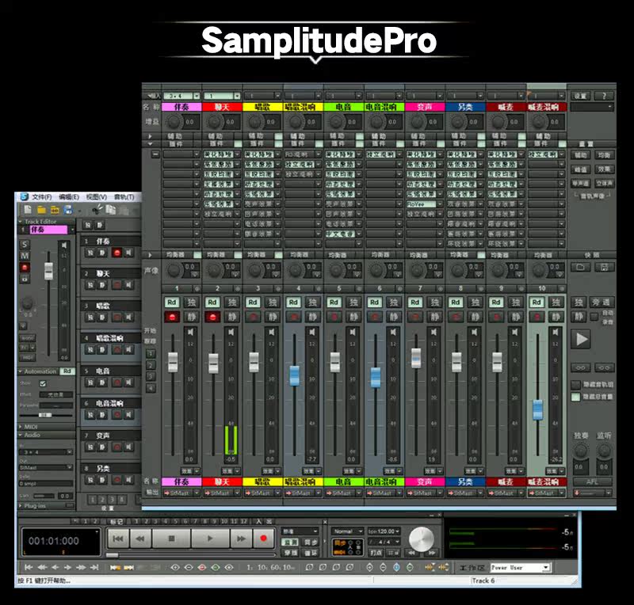This screenshot has height=605, width=634.
Task: Toggle the record arm in Track Editor strip
Action: 25,267
